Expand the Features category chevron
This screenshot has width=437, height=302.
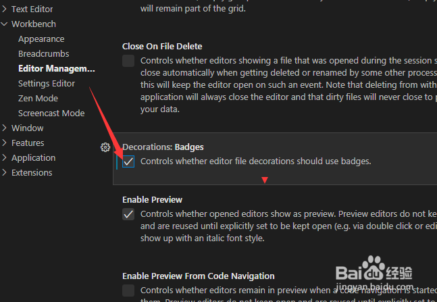point(4,143)
